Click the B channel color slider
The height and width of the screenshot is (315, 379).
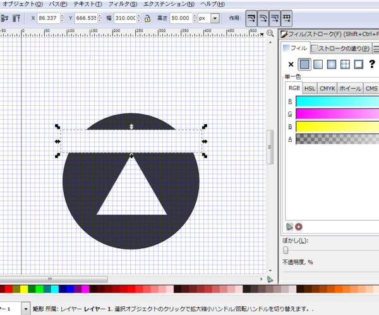coord(337,127)
